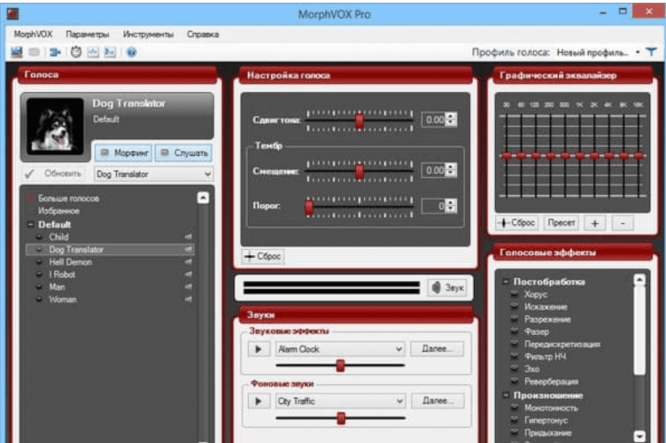Click the blue plug-arrow toolbar icon

[x=55, y=51]
